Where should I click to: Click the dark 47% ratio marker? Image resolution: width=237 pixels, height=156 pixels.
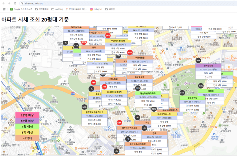coord(76,45)
